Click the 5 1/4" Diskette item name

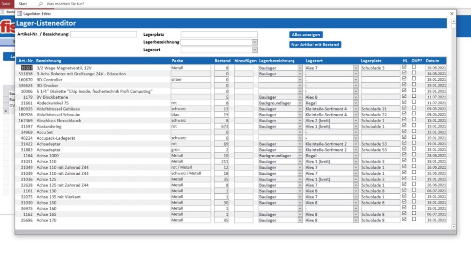coord(94,91)
